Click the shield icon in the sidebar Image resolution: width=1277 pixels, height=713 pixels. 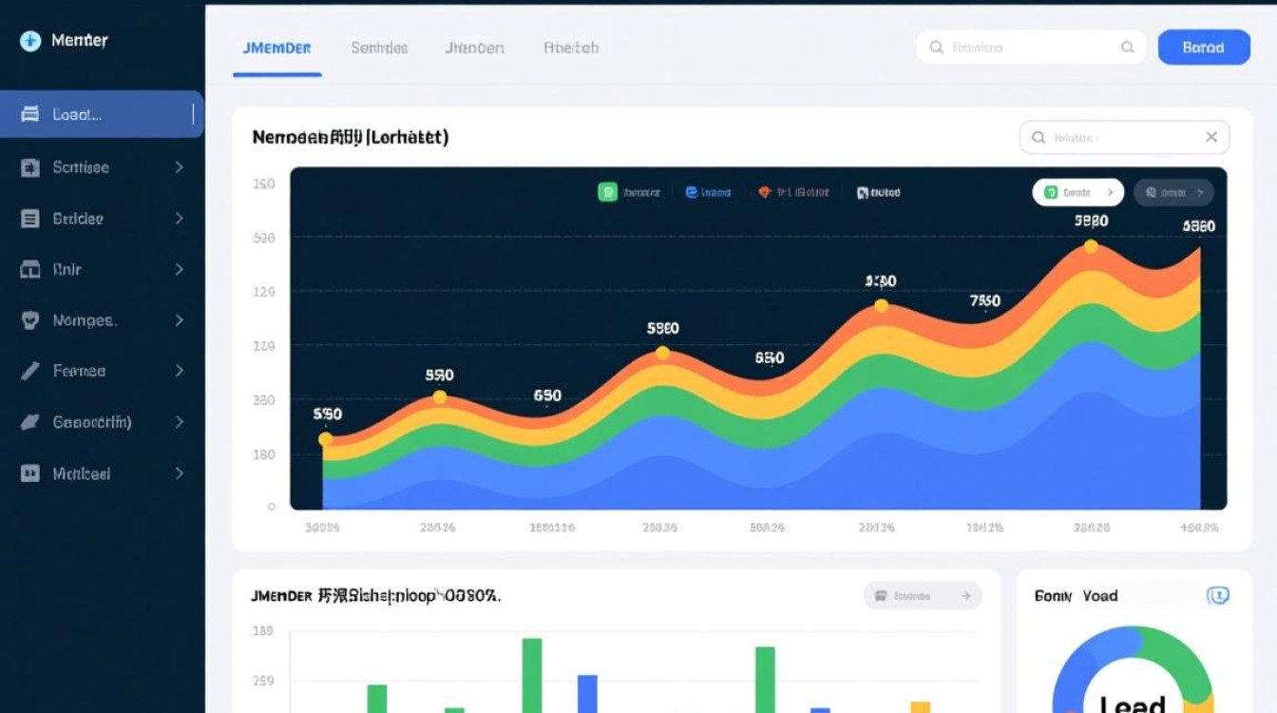tap(30, 320)
